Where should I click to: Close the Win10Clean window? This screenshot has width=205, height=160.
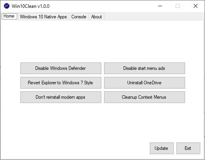196,6
